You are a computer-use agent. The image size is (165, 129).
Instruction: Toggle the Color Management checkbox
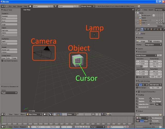click(151, 101)
